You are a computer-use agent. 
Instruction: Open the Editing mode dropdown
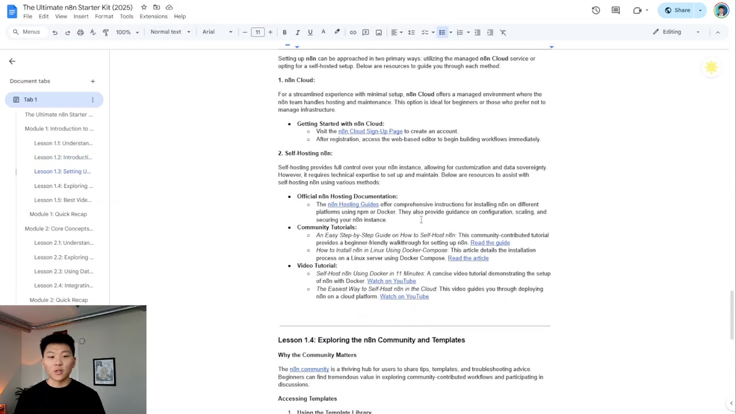(x=676, y=32)
